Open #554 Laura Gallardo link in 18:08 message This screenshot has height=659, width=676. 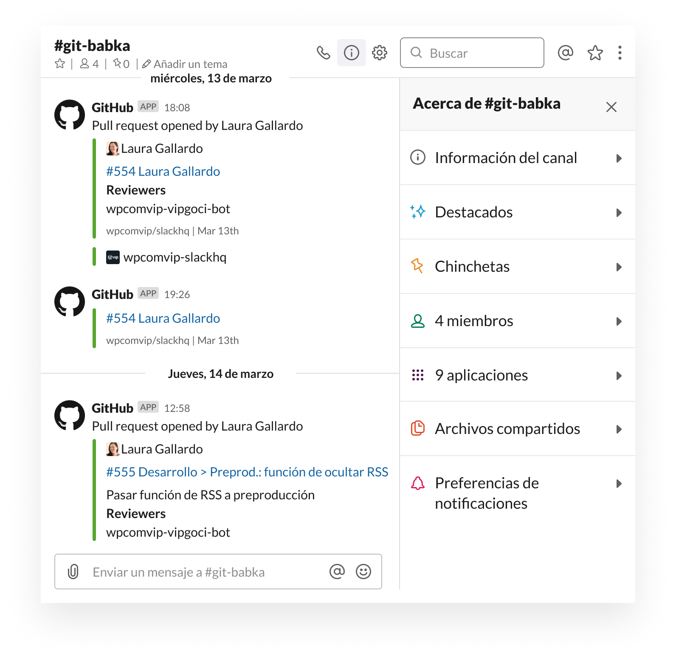163,172
